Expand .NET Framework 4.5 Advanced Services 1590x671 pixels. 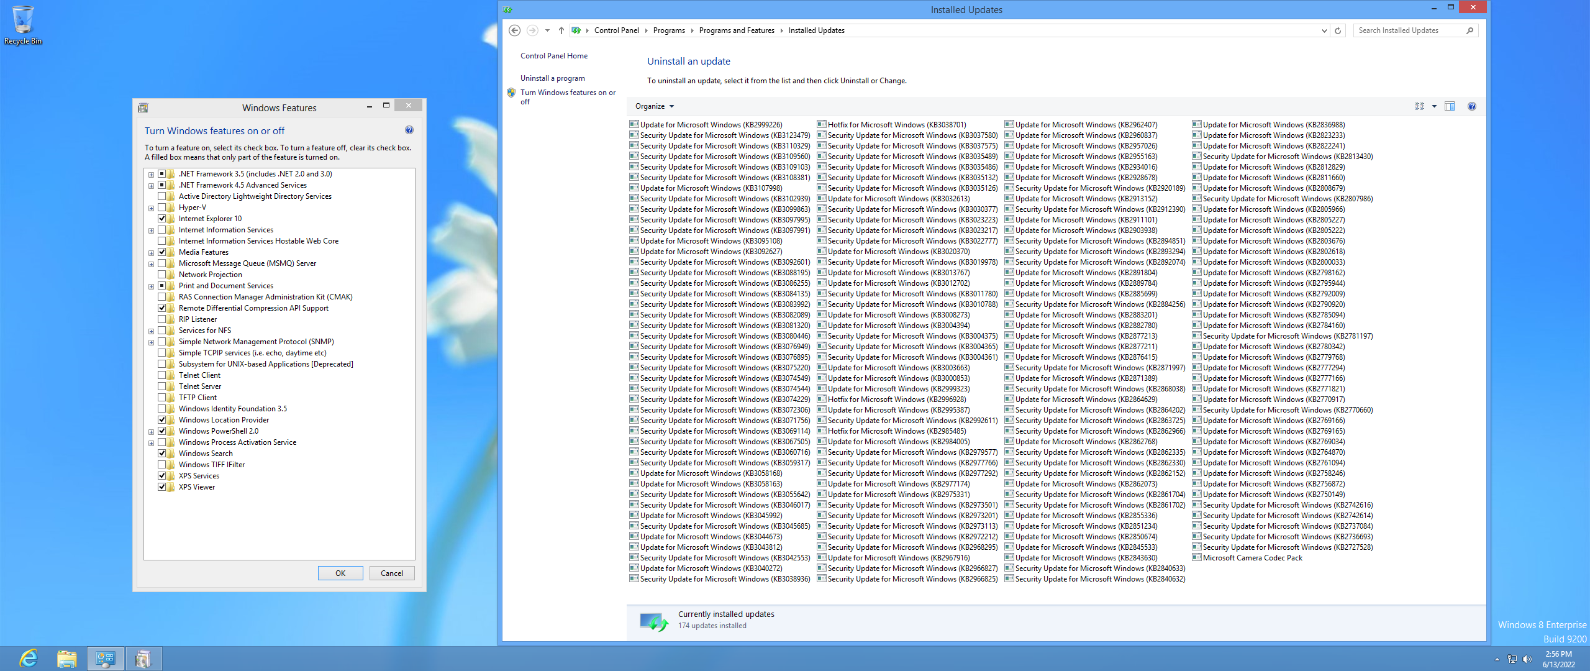pyautogui.click(x=151, y=186)
